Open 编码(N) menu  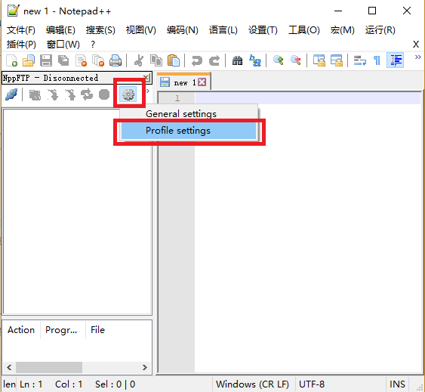point(183,30)
